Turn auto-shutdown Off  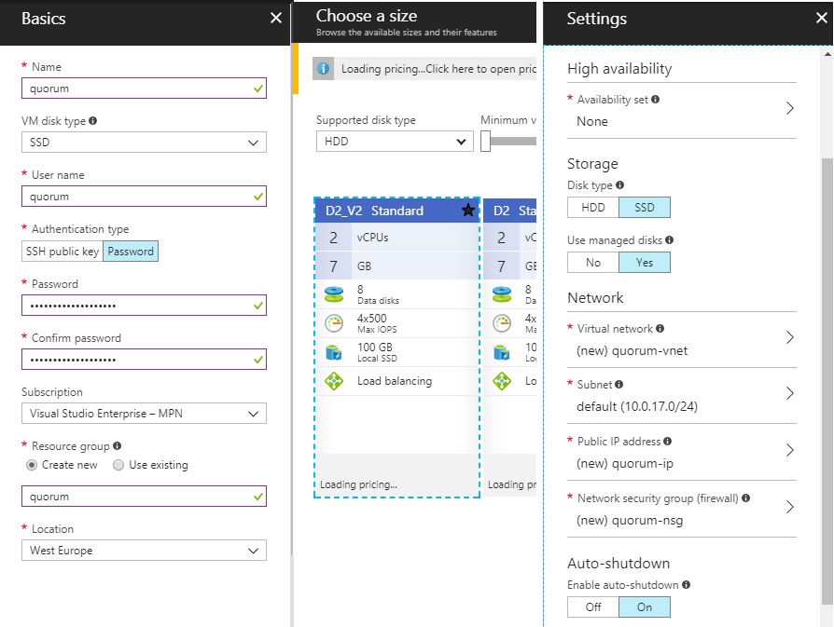(592, 607)
